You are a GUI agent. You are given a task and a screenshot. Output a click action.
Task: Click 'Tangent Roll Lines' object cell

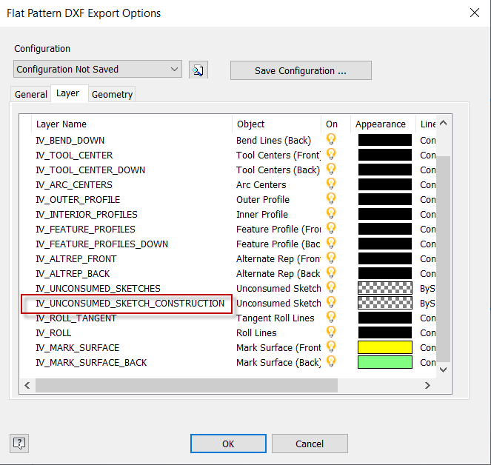tap(275, 318)
